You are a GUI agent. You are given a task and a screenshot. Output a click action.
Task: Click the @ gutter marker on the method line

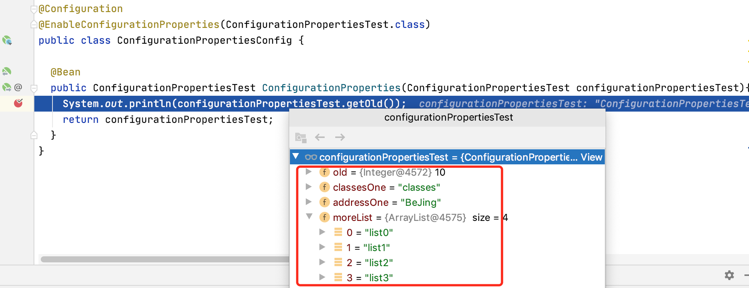point(18,87)
